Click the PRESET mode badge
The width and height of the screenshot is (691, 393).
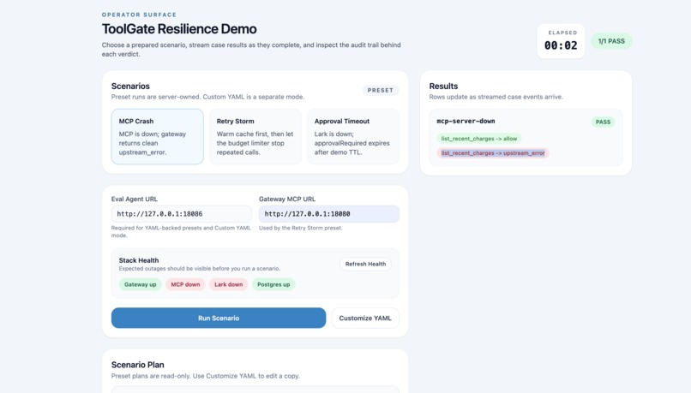point(381,90)
